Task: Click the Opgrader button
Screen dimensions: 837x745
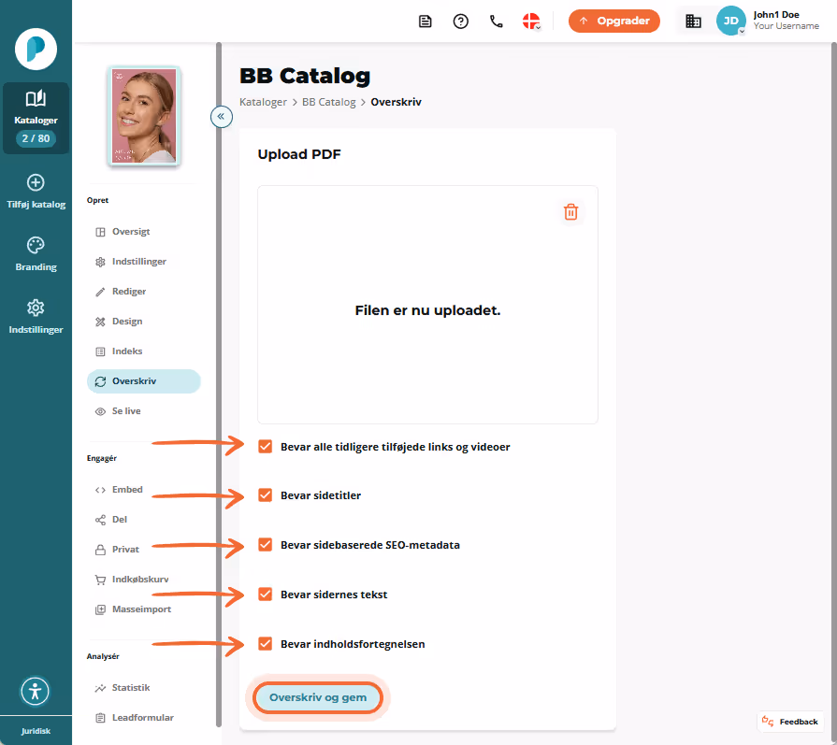Action: (613, 21)
